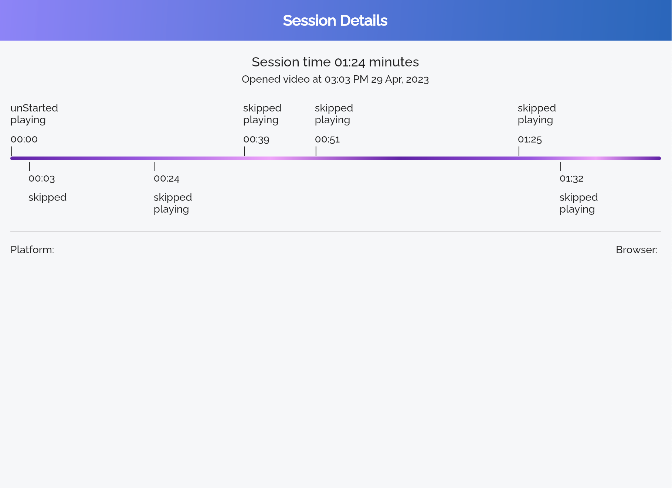Click the 00:24 timestamp label

coord(167,178)
